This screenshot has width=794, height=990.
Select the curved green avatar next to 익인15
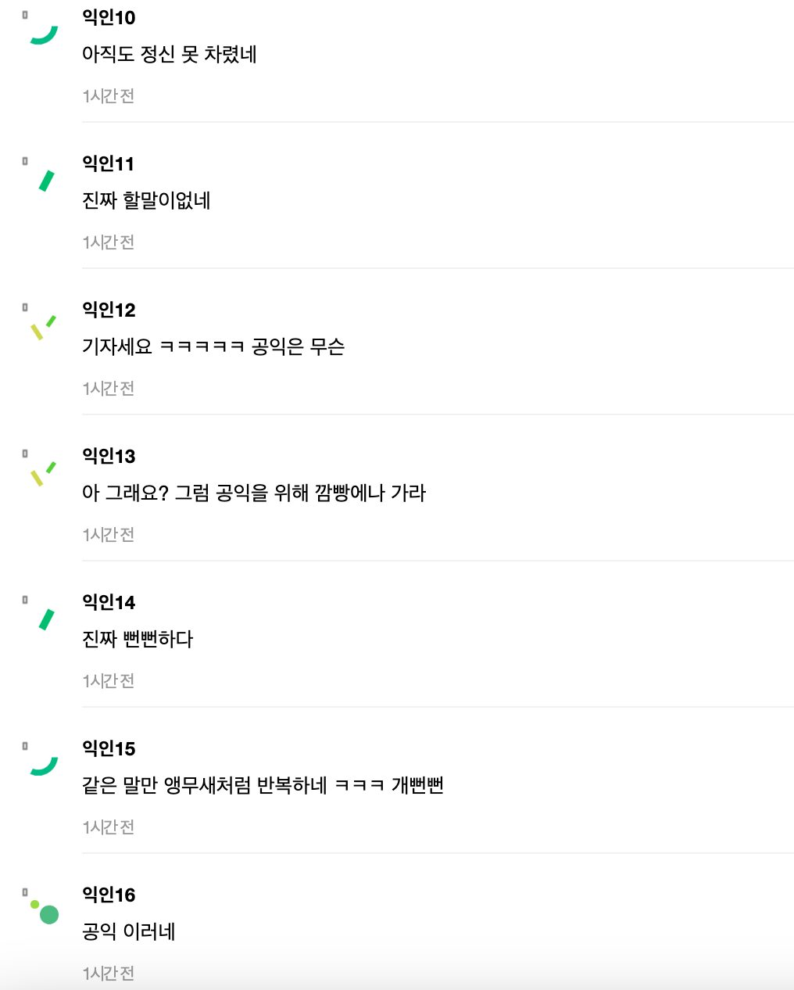coord(43,765)
